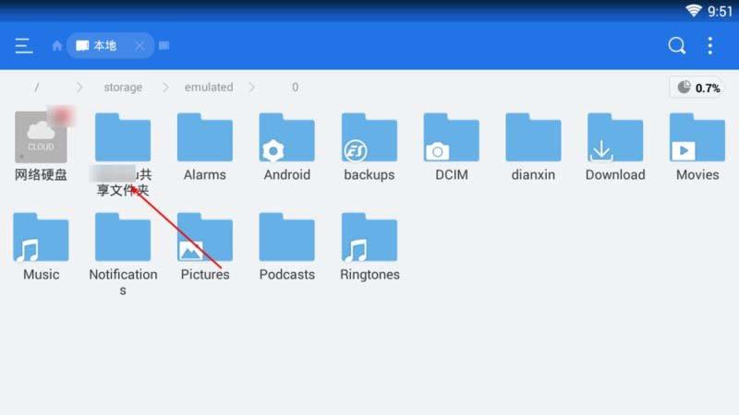Open the Download folder
This screenshot has height=415, width=739.
click(x=614, y=138)
